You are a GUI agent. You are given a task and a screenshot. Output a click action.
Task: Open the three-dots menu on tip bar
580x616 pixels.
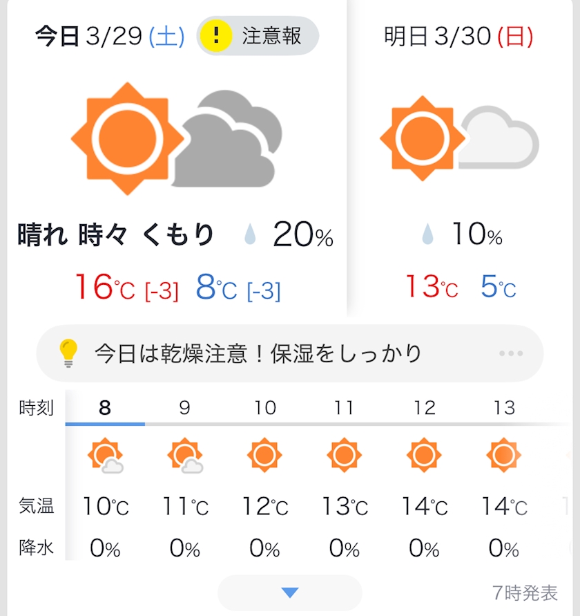click(511, 353)
